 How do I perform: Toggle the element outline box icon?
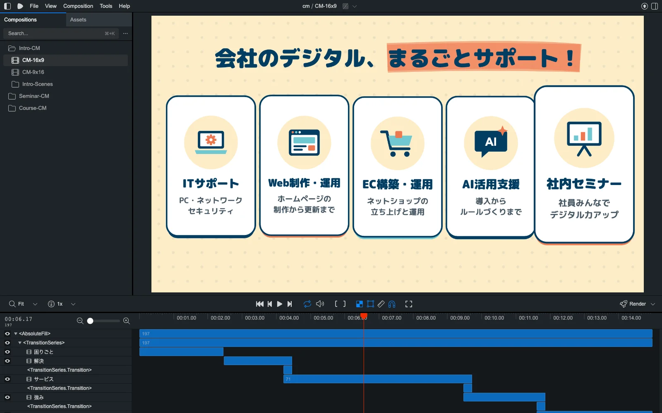tap(370, 304)
